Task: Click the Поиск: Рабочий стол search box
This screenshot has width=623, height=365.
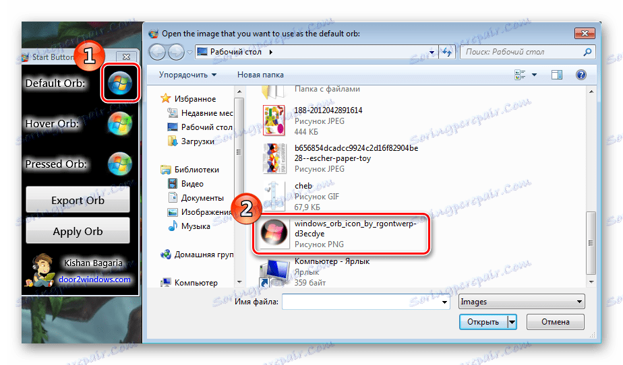Action: click(528, 52)
